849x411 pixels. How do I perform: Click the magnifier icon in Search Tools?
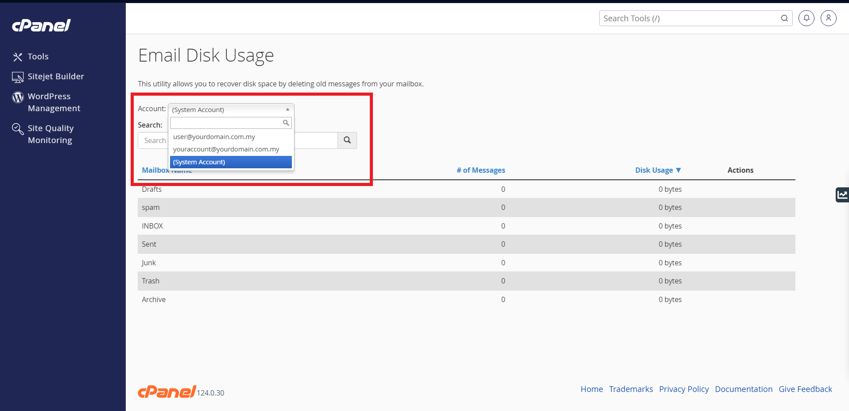coord(784,18)
